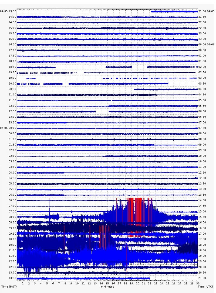Viewport: 216px width, 293px height.
Task: Click minute tick label 5 on minutes axis
Action: [x=47, y=283]
